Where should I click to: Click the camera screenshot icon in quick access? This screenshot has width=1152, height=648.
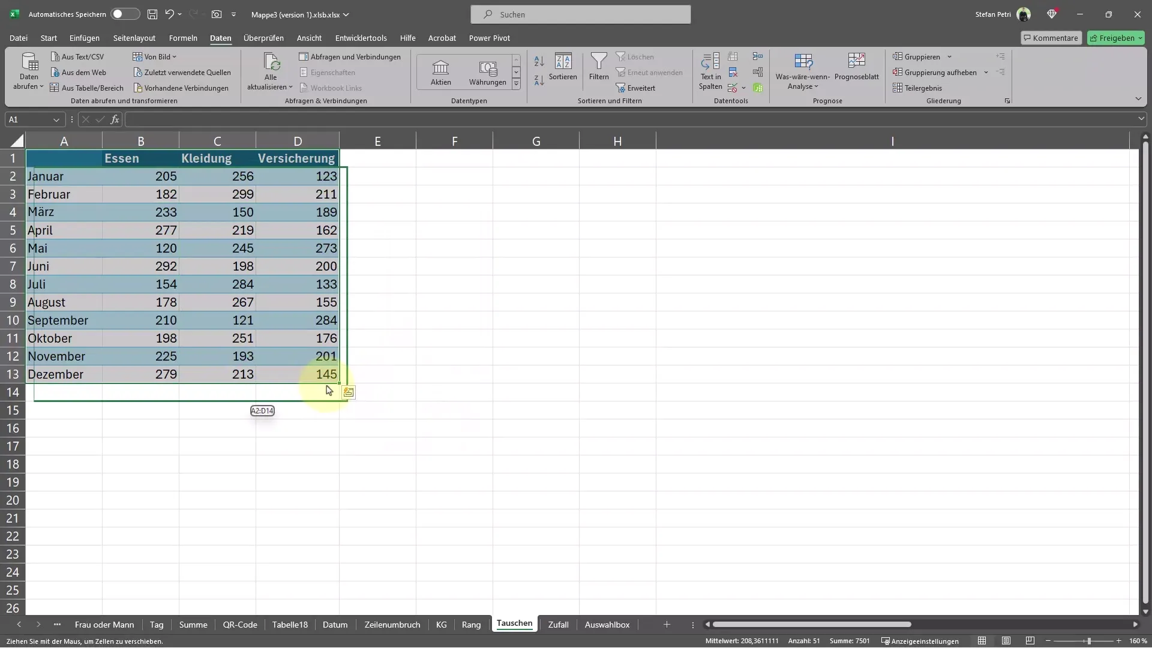click(x=216, y=14)
